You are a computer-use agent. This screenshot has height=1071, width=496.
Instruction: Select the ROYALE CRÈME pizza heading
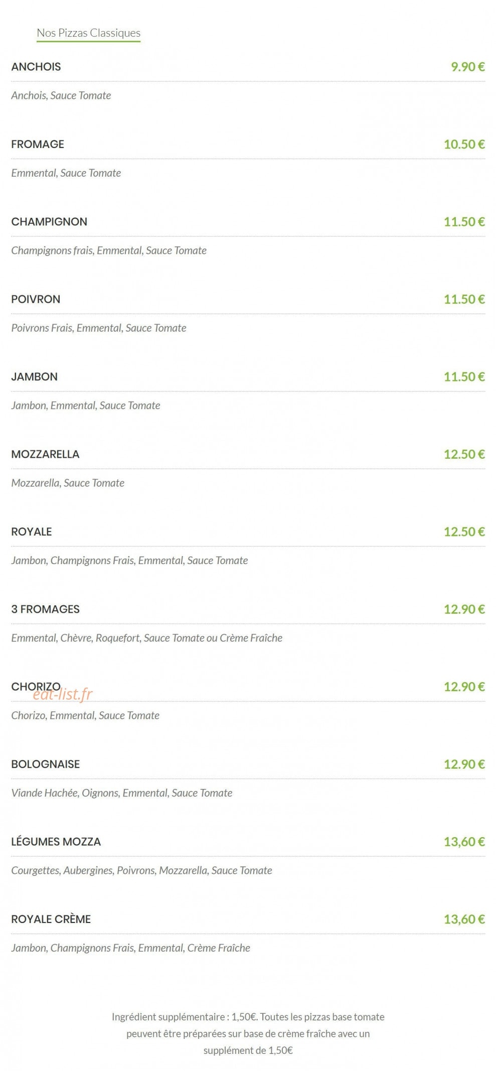pyautogui.click(x=51, y=919)
